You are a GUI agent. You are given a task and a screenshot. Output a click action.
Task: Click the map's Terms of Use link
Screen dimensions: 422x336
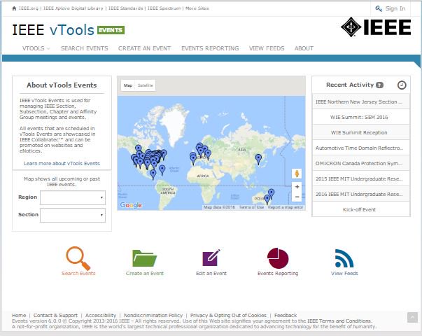[251, 207]
